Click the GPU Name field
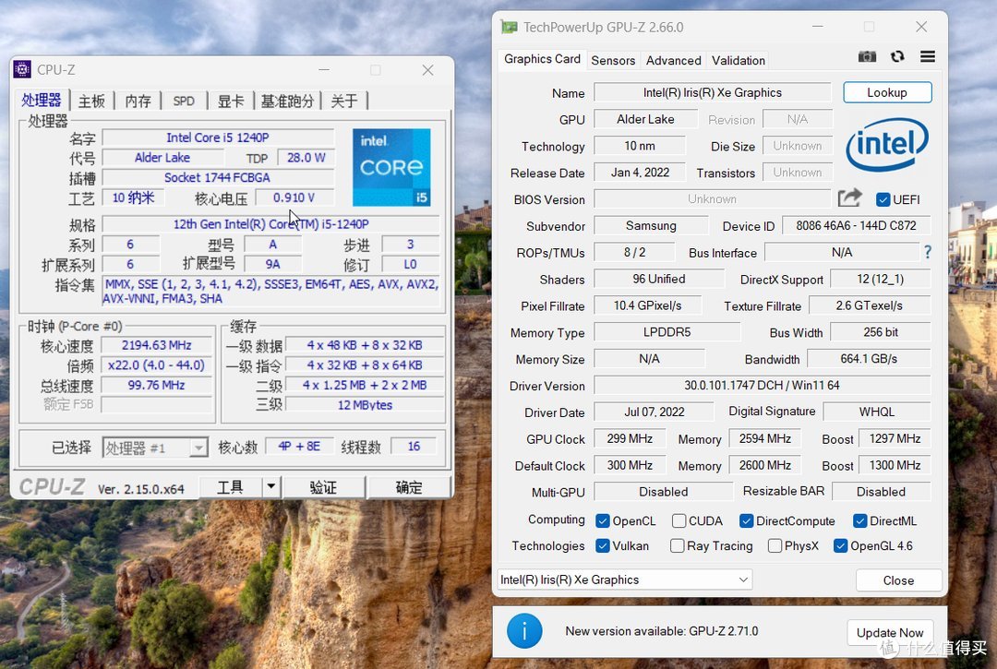This screenshot has height=669, width=997. [712, 93]
